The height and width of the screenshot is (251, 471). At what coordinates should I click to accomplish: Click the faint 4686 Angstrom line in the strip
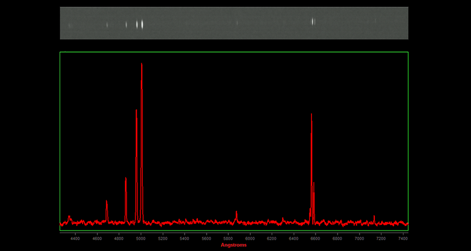click(x=107, y=25)
